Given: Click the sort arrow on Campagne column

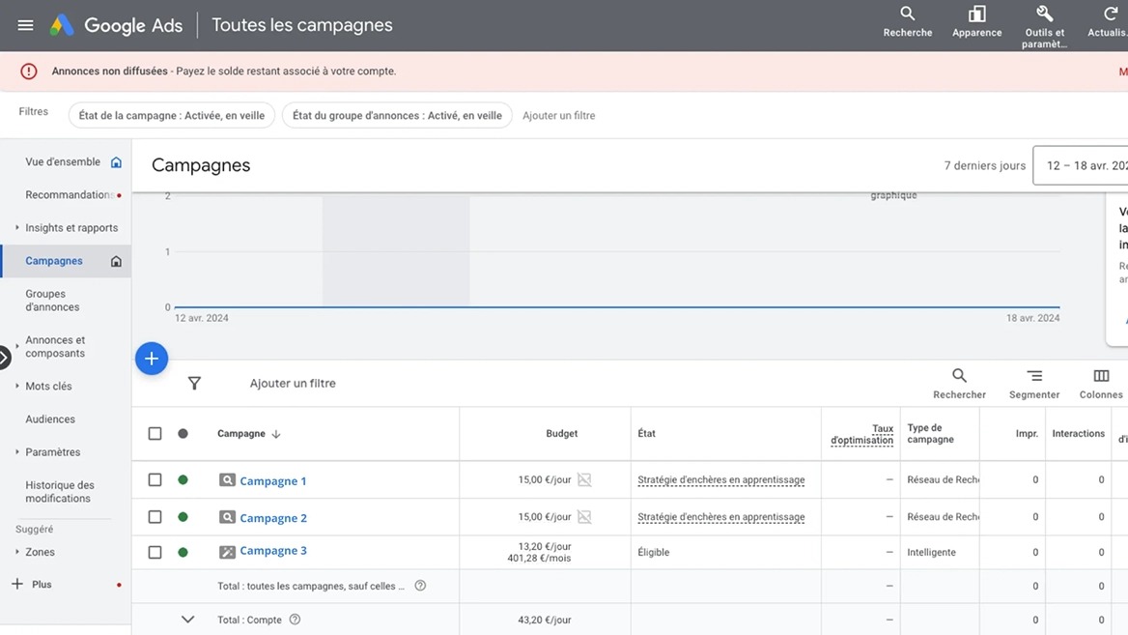Looking at the screenshot, I should pyautogui.click(x=276, y=433).
